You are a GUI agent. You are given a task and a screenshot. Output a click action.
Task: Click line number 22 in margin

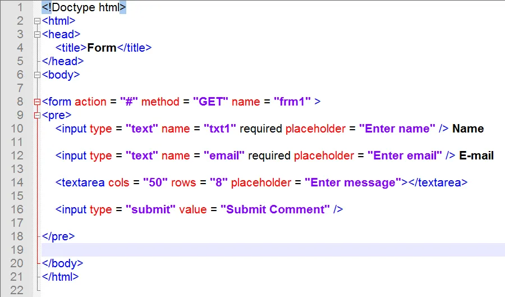coord(17,290)
